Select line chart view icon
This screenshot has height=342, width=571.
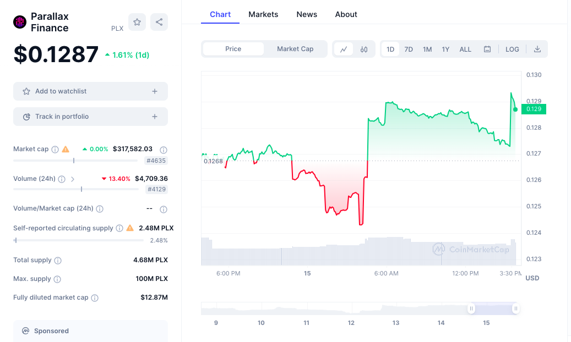click(x=344, y=49)
